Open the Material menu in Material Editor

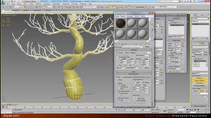(123, 16)
